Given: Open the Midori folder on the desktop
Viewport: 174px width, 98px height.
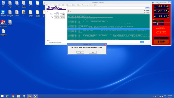Looking at the screenshot, I should click(x=31, y=4).
